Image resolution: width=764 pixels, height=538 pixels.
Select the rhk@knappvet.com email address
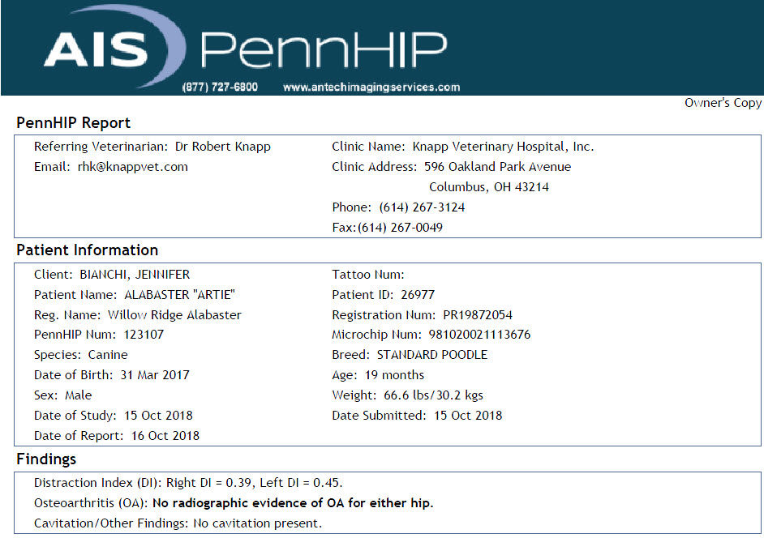click(132, 167)
